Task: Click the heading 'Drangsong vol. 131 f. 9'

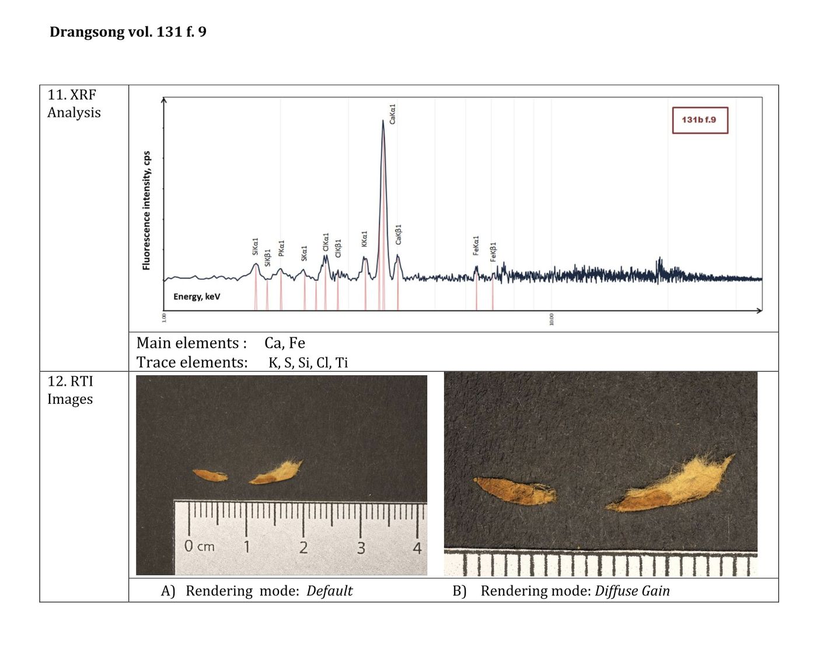Action: (x=128, y=32)
